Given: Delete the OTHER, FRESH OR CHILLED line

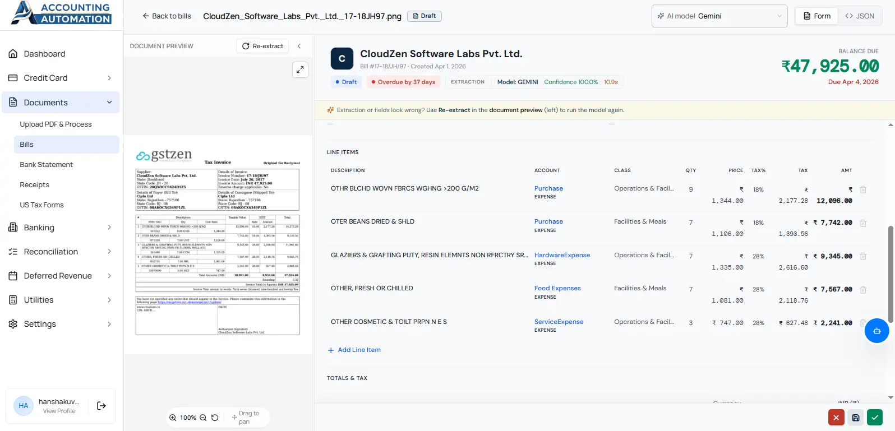Looking at the screenshot, I should (x=863, y=290).
